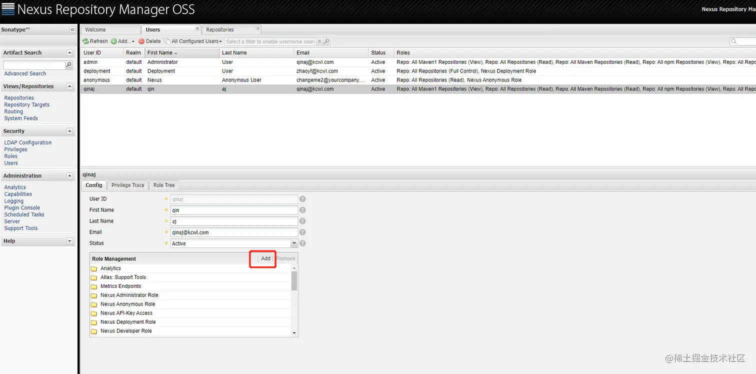
Task: Collapse the Administration panel
Action: tap(69, 175)
